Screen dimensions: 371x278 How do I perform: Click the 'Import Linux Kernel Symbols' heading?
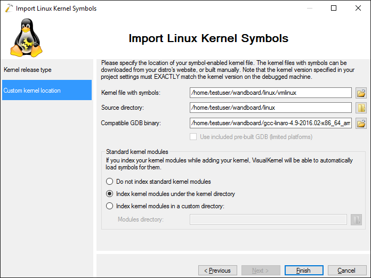[208, 38]
